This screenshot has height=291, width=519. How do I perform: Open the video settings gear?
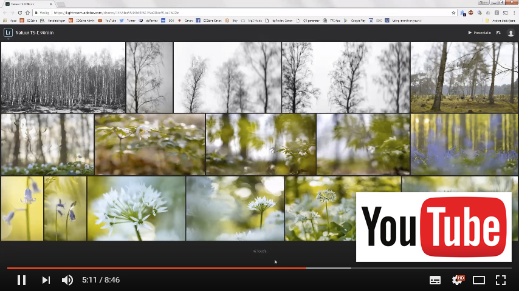click(457, 280)
